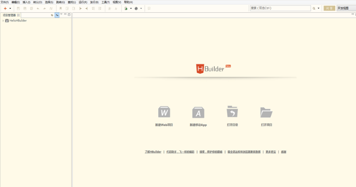The height and width of the screenshot is (187, 356).
Task: Open the project panel view menu triangle
Action: pyautogui.click(x=61, y=14)
